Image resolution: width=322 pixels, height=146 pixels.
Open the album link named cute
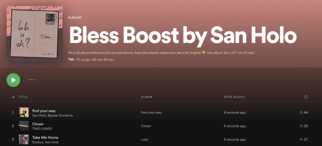click(x=144, y=140)
